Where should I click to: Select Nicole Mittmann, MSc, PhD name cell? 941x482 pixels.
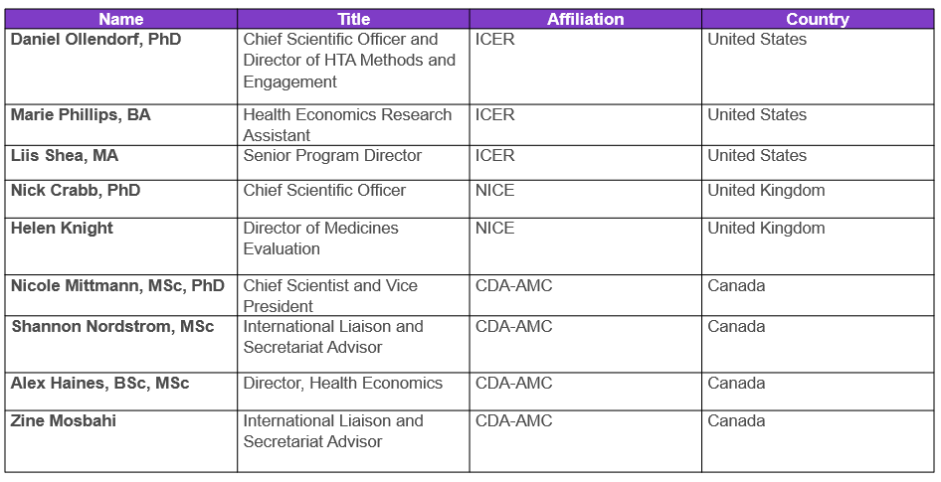click(118, 286)
